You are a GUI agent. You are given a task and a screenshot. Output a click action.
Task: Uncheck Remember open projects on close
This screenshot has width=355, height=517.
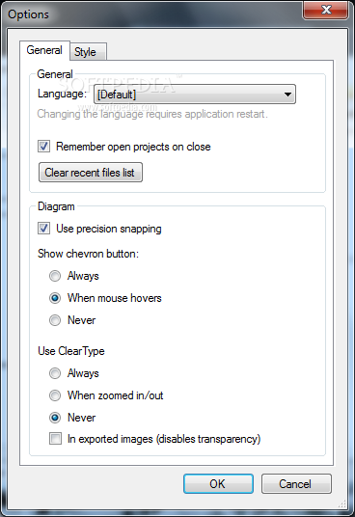pyautogui.click(x=43, y=147)
